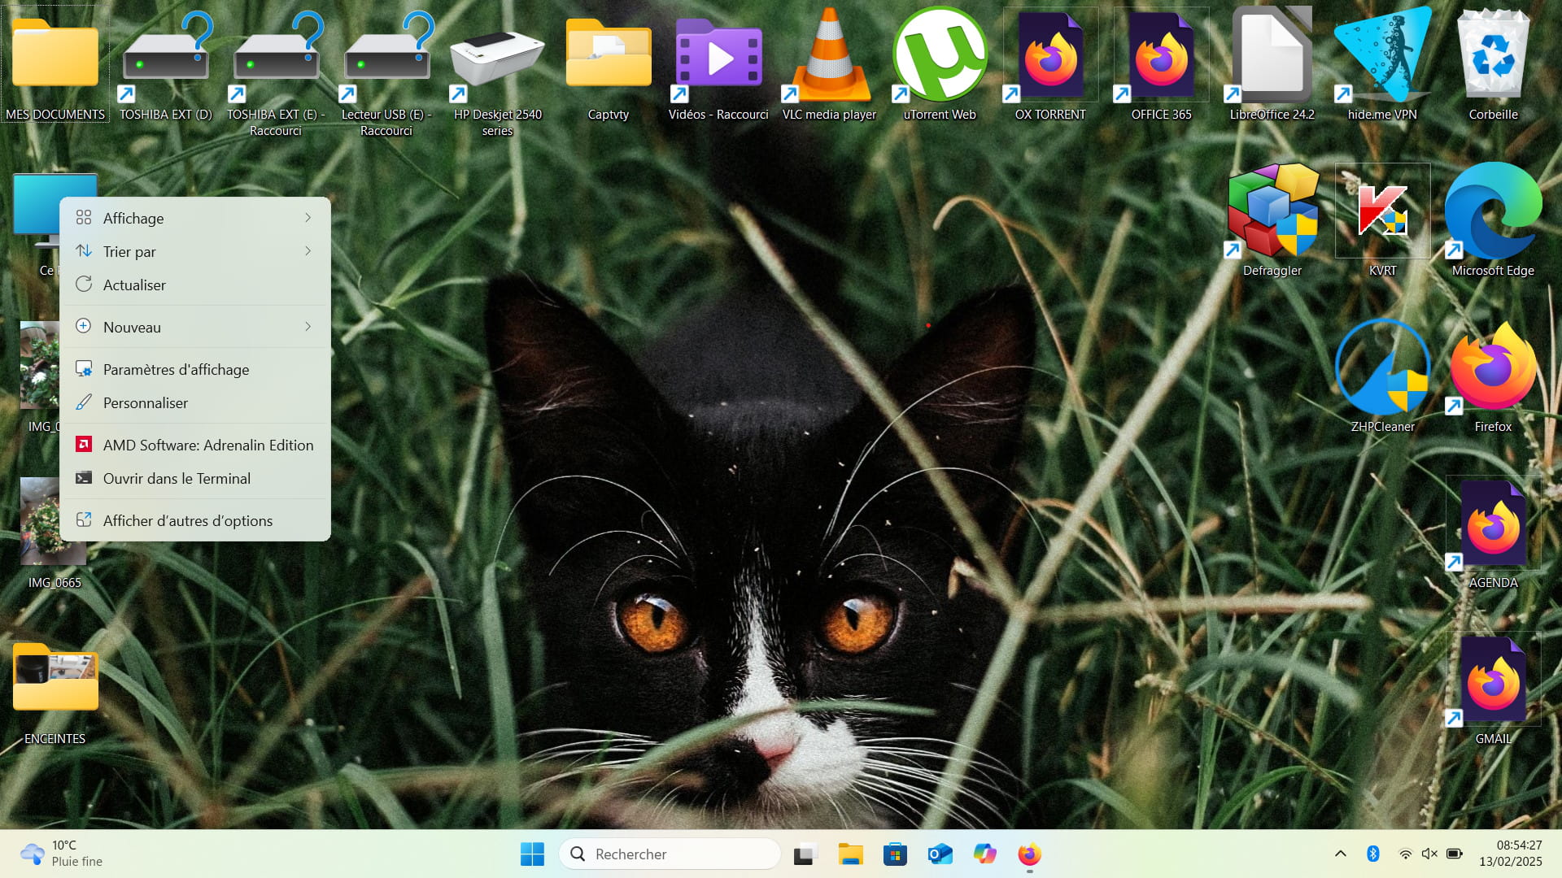Choose Ouvrir dans le Terminal

click(x=195, y=478)
